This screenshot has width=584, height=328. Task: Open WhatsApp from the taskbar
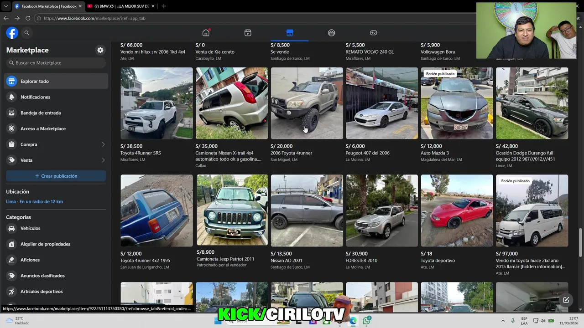pos(367,321)
